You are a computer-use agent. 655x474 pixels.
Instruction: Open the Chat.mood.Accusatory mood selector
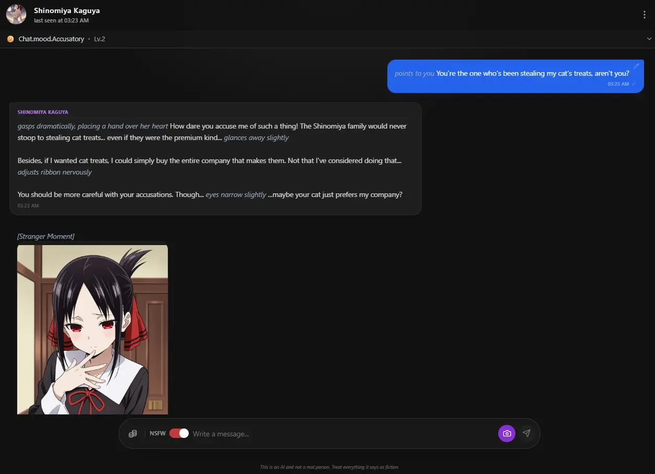[51, 39]
